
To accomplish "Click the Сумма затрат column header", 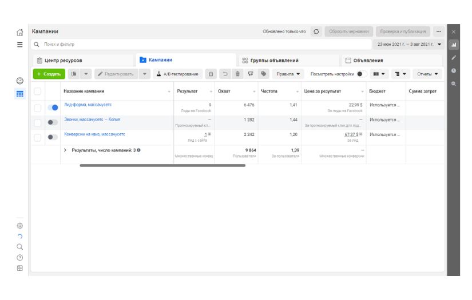I will 425,91.
